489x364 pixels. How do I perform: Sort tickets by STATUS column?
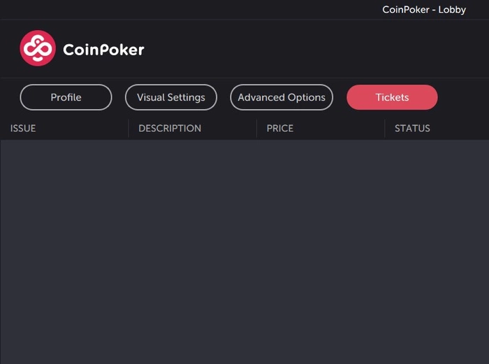click(412, 129)
